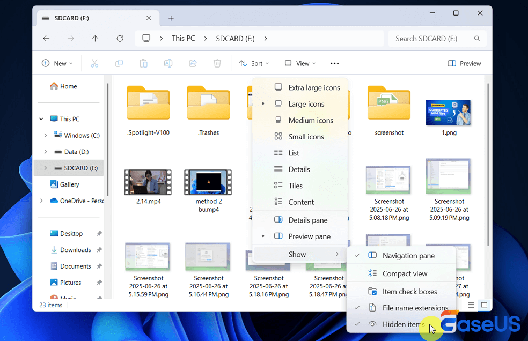Click the Preview button in toolbar
The width and height of the screenshot is (528, 341).
point(464,63)
